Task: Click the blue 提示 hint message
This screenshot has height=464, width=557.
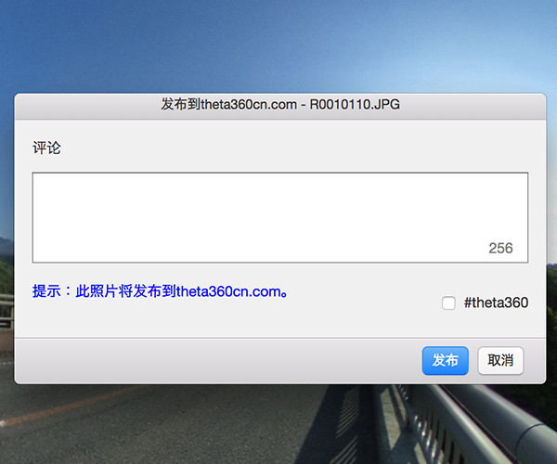Action: click(x=161, y=291)
